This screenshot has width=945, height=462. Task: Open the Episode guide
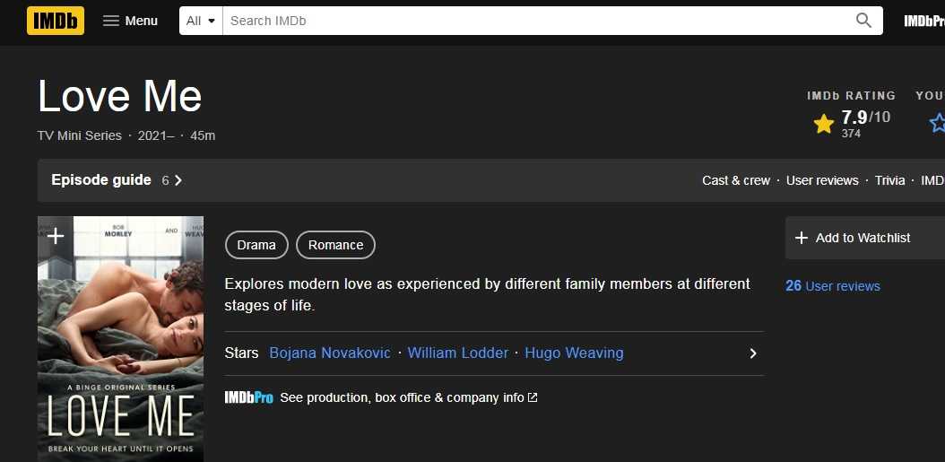pyautogui.click(x=101, y=180)
